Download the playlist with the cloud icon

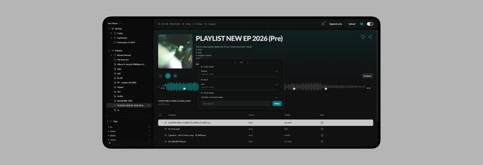tap(363, 37)
